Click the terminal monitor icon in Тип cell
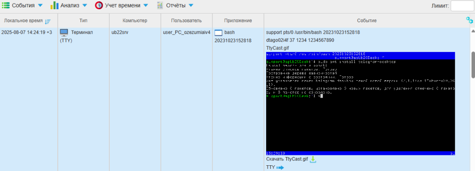 (x=64, y=32)
